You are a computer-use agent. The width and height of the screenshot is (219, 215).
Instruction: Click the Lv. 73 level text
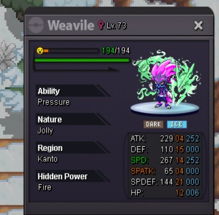116,26
